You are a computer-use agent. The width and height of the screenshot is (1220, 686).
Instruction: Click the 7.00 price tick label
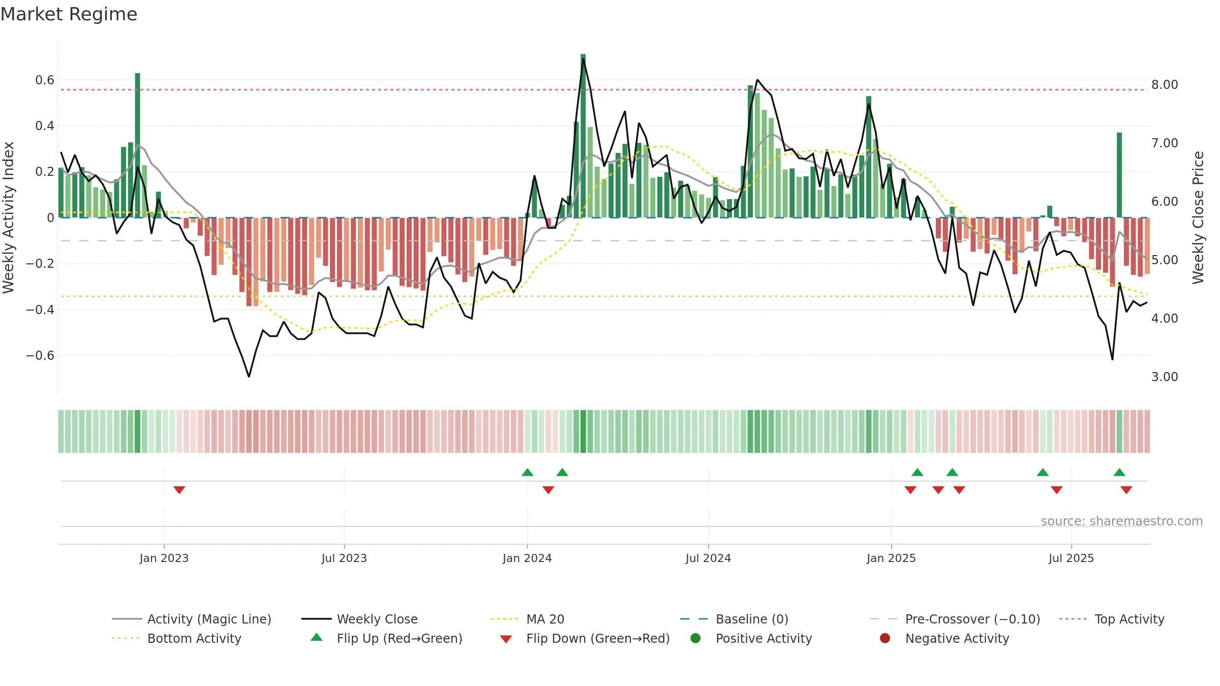tap(1165, 143)
